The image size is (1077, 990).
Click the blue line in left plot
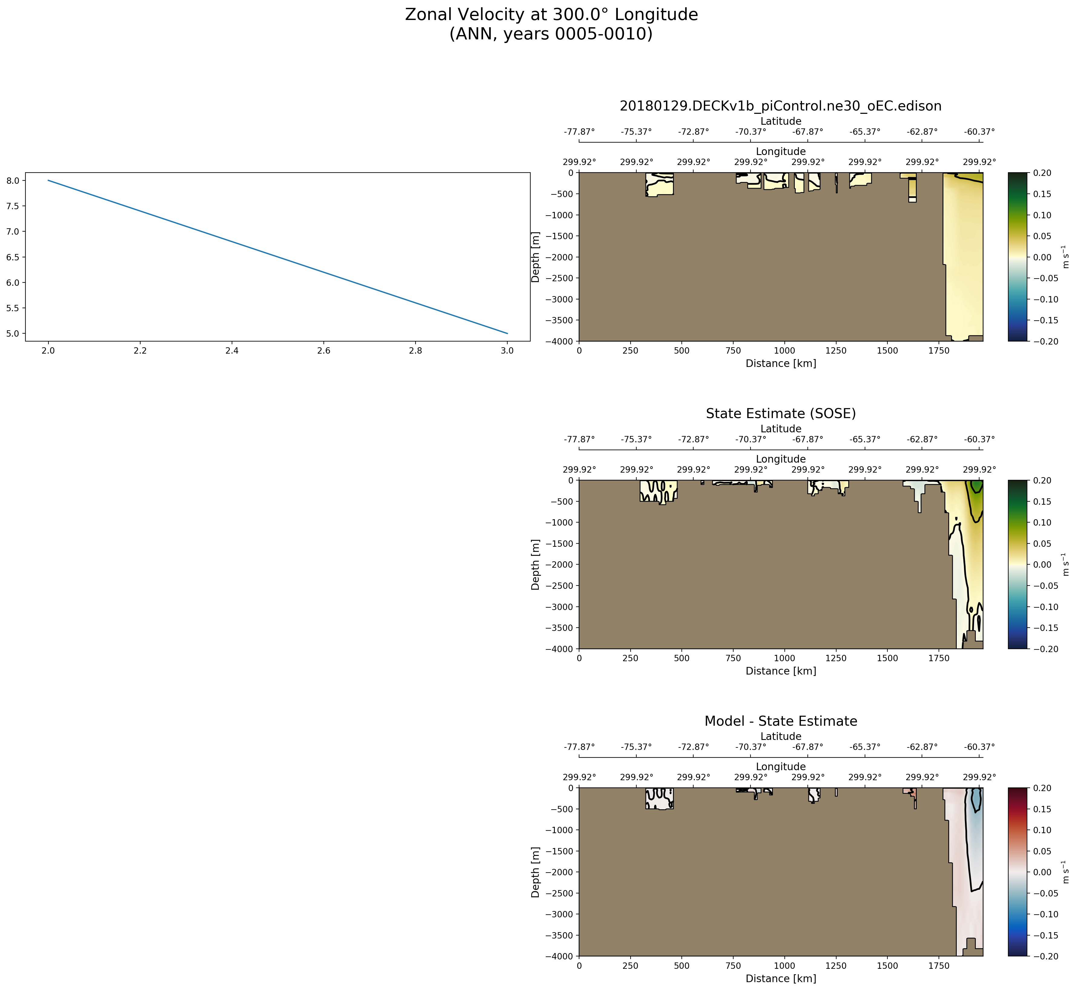pos(277,257)
